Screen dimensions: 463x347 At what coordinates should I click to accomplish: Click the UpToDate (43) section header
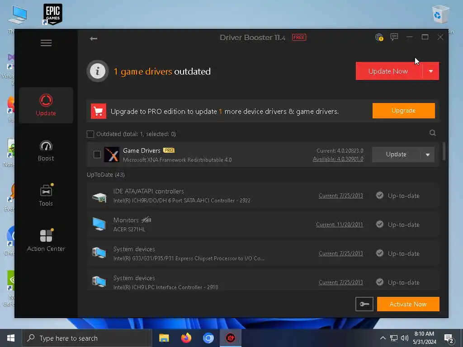tap(106, 175)
